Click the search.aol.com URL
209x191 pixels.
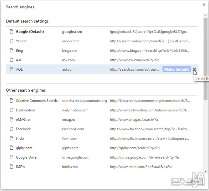(x=135, y=70)
